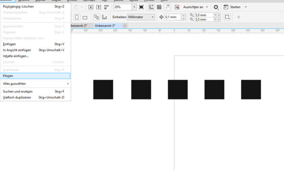Click the horizontal ruler

tap(178, 31)
